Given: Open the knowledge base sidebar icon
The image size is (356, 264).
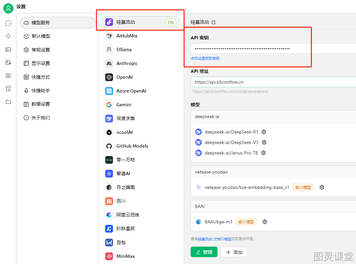Looking at the screenshot, I should [8, 89].
